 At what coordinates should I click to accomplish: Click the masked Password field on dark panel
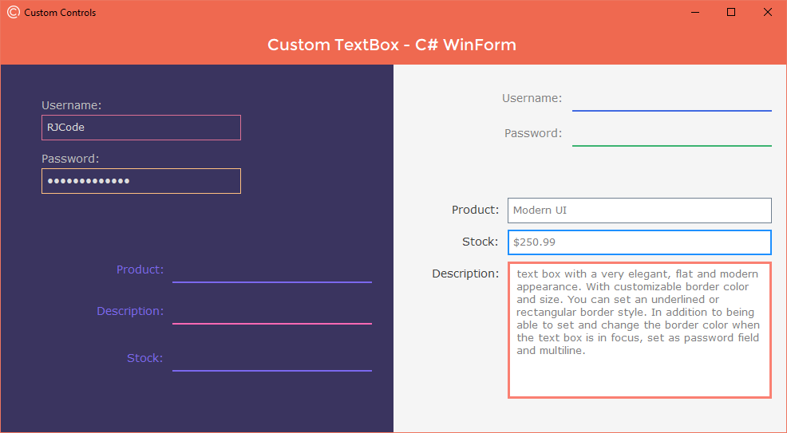(141, 181)
